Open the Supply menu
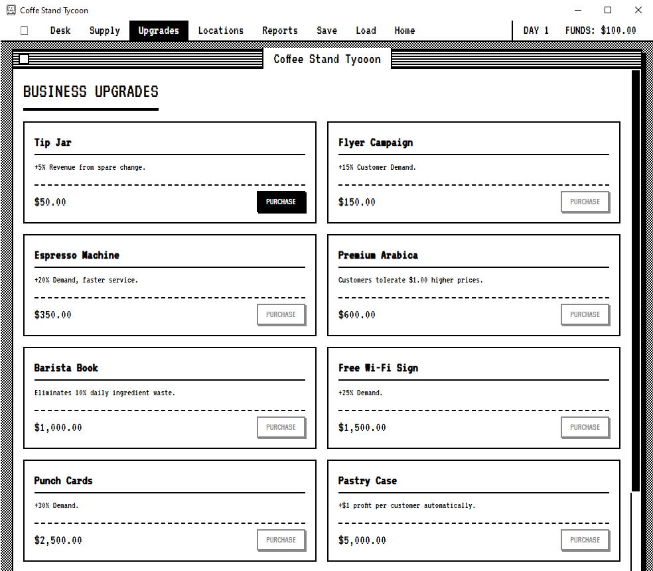The height and width of the screenshot is (571, 653). point(105,31)
